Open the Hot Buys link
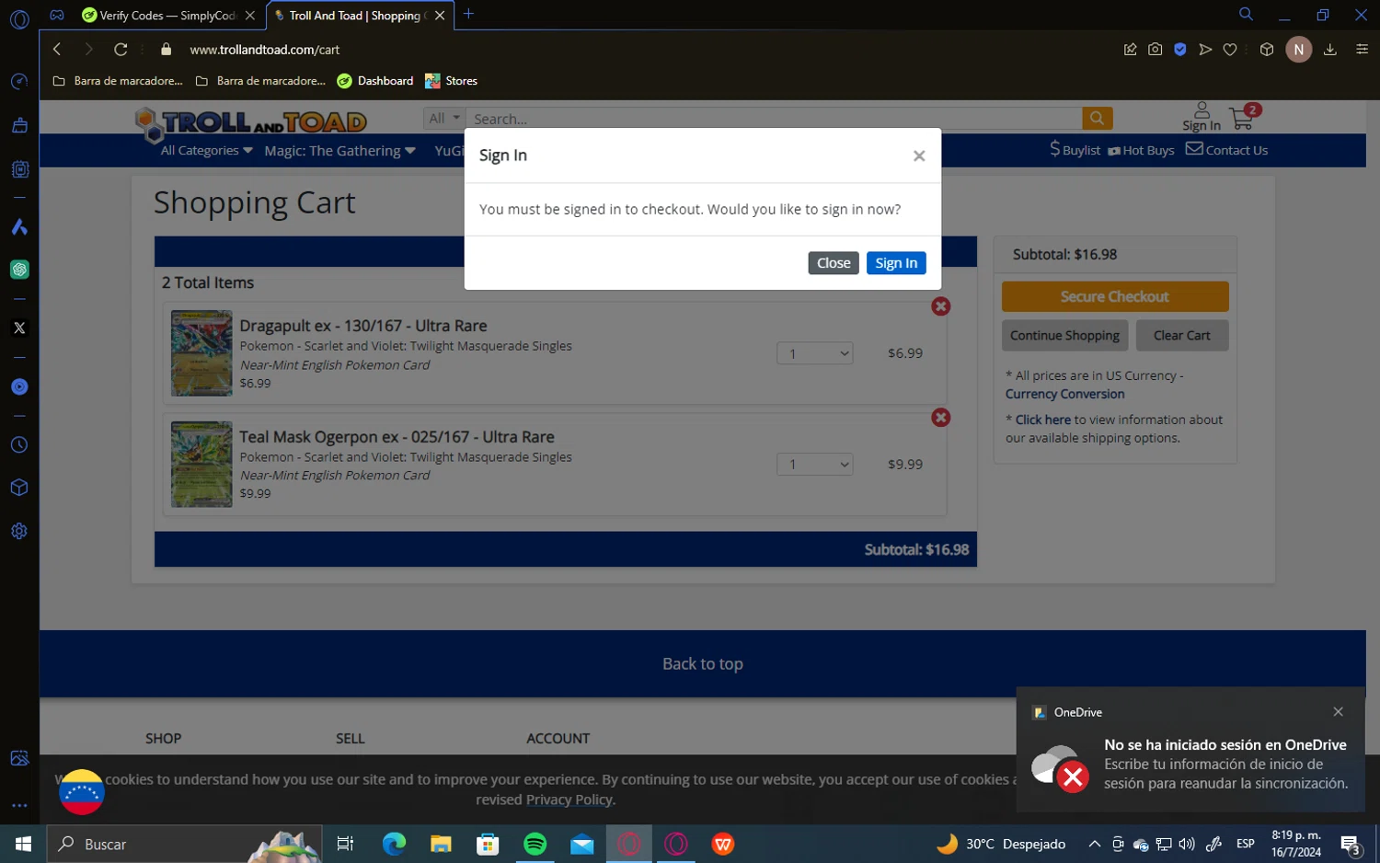Viewport: 1380px width, 863px height. [x=1141, y=150]
